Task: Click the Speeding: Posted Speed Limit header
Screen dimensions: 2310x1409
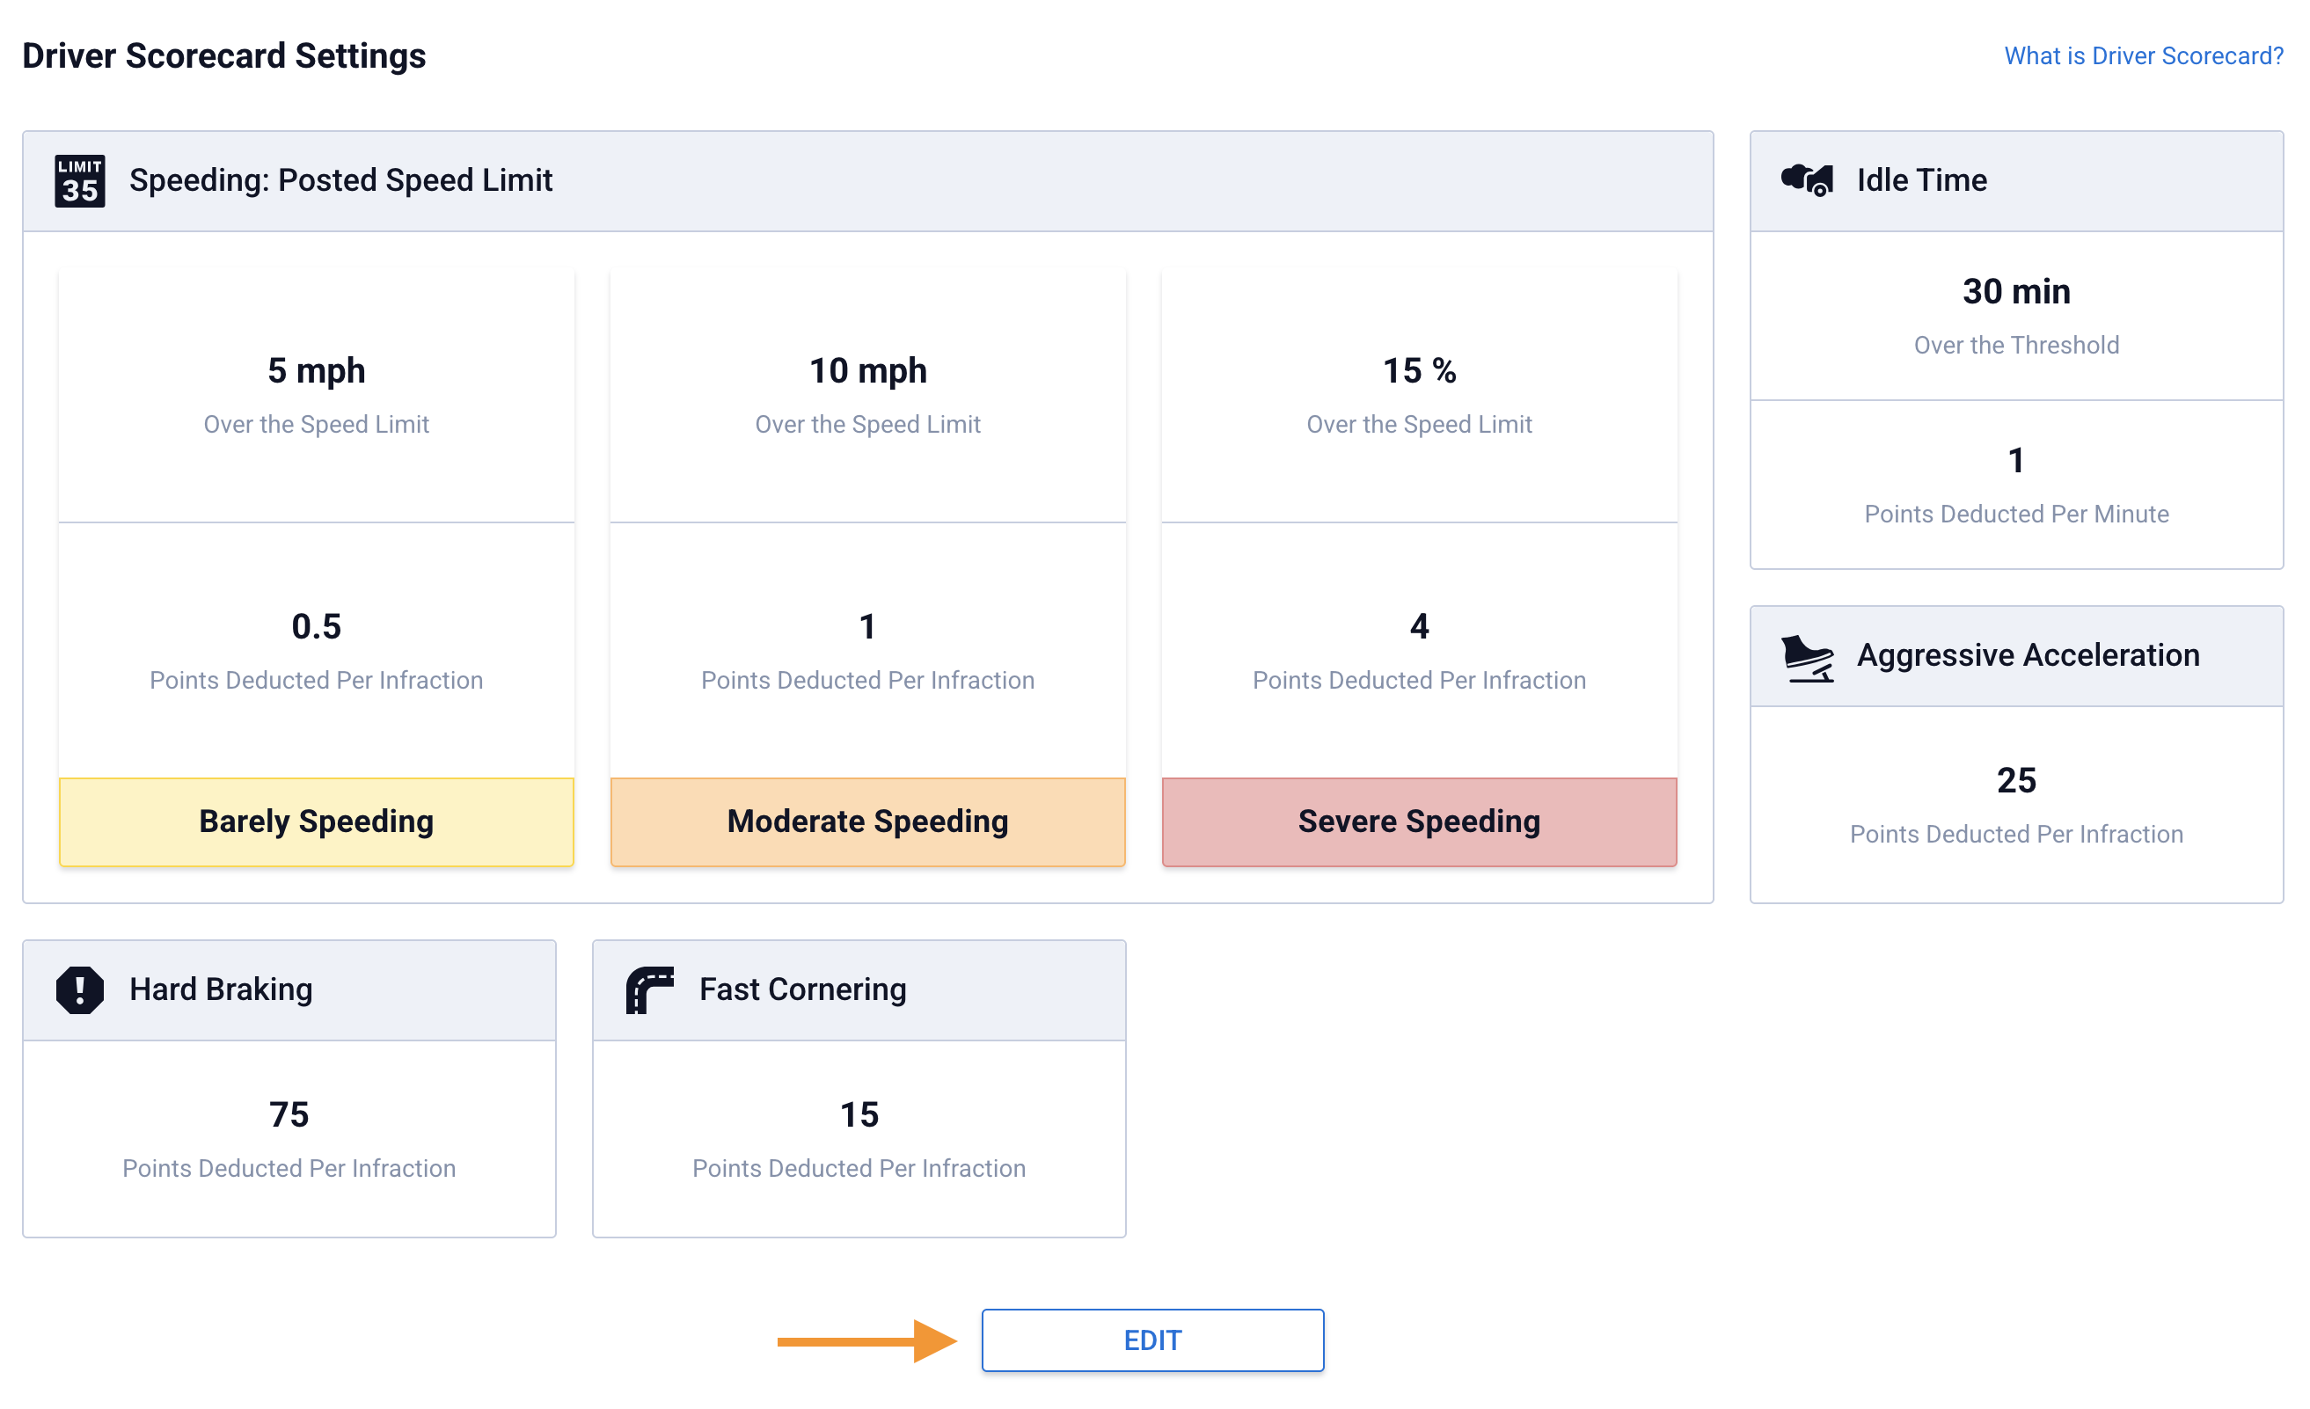Action: (x=340, y=181)
